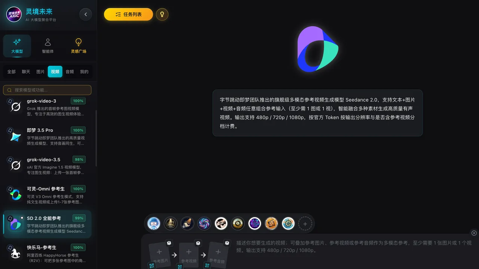Open stack icon on 参考视频 card
The width and height of the screenshot is (479, 269).
(x=198, y=243)
